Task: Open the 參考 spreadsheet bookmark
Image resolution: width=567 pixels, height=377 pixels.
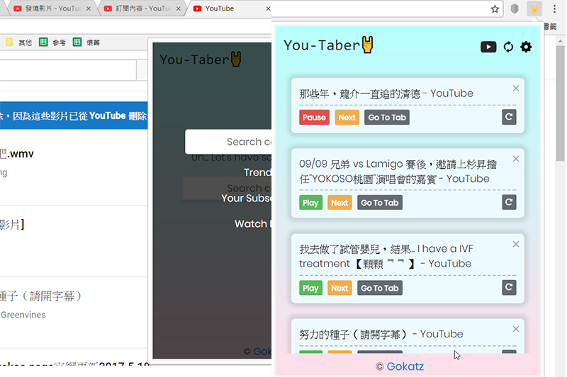Action: point(52,42)
